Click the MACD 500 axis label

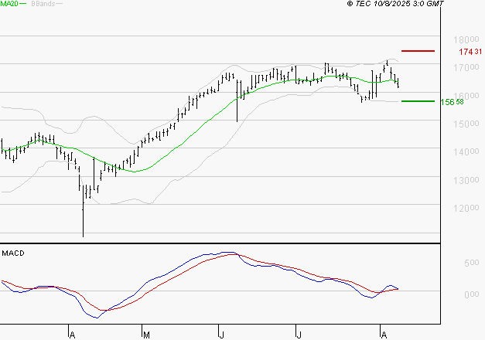(x=472, y=263)
